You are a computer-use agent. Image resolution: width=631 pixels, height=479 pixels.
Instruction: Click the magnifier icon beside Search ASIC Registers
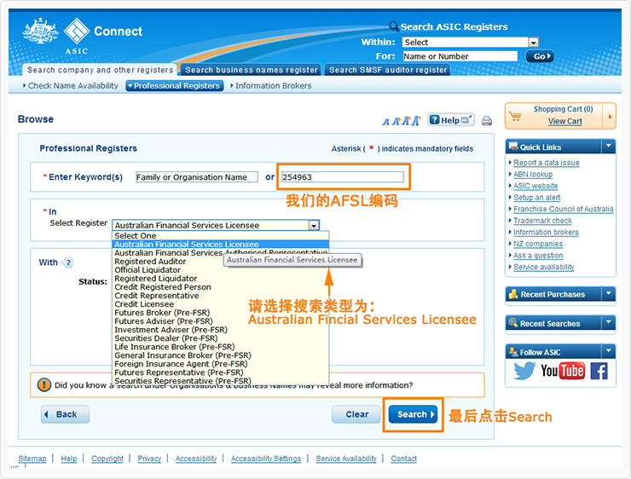[394, 26]
